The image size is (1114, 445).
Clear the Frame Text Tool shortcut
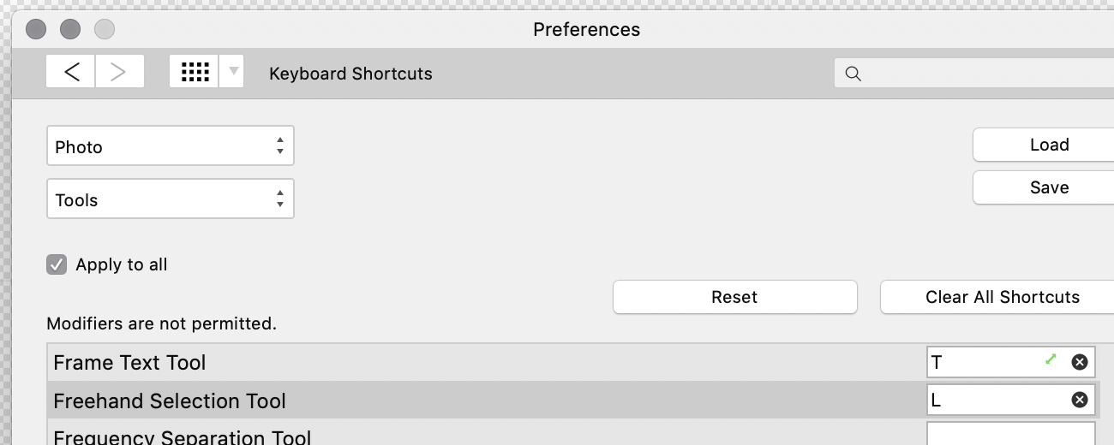[1080, 362]
